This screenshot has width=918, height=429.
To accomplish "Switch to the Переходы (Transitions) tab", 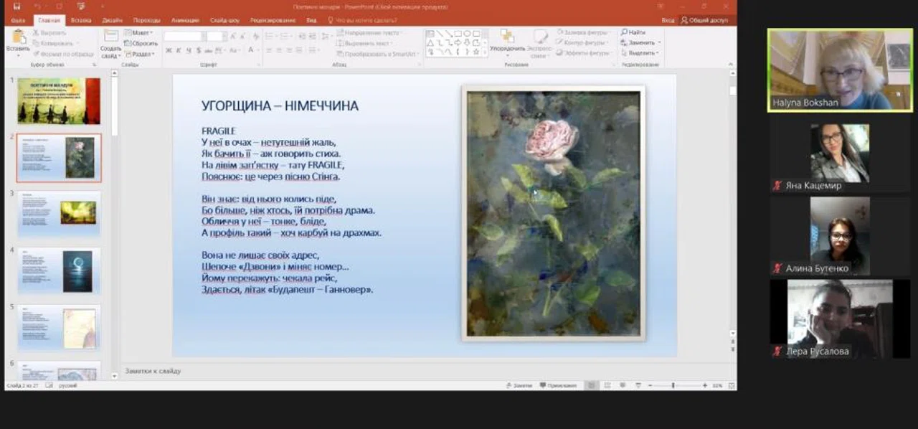I will pos(147,20).
